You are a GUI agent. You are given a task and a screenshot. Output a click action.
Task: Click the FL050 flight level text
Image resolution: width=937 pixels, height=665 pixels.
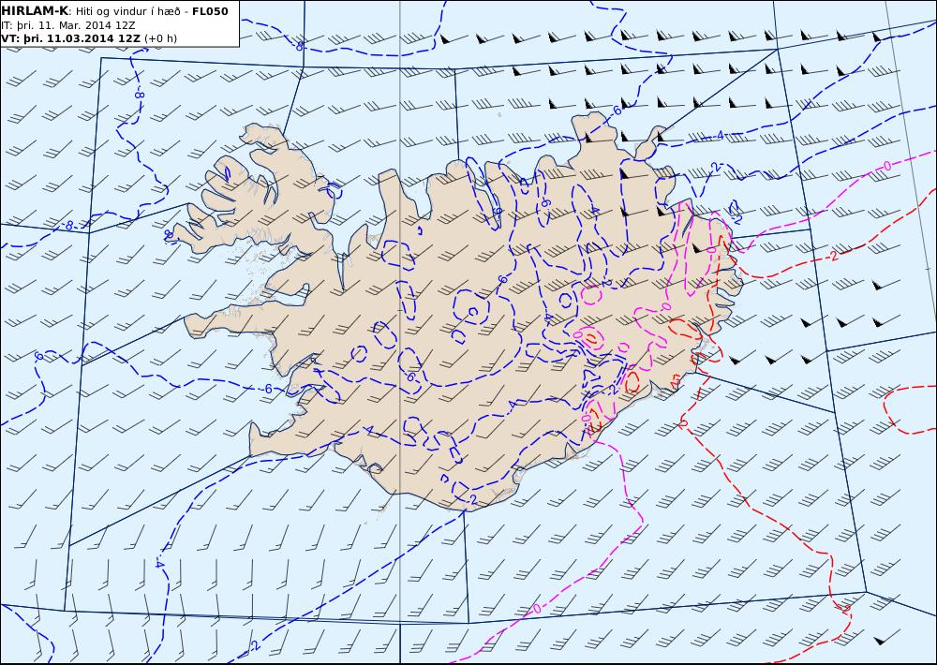(x=210, y=11)
